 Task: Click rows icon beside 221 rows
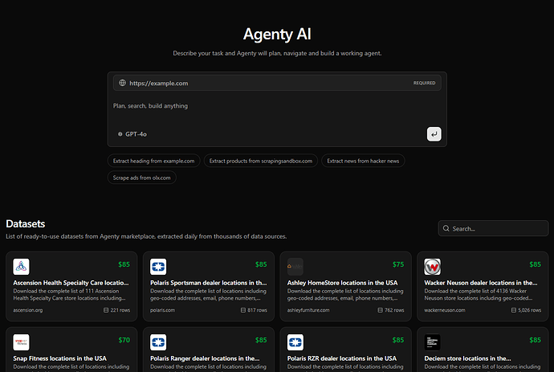click(106, 310)
